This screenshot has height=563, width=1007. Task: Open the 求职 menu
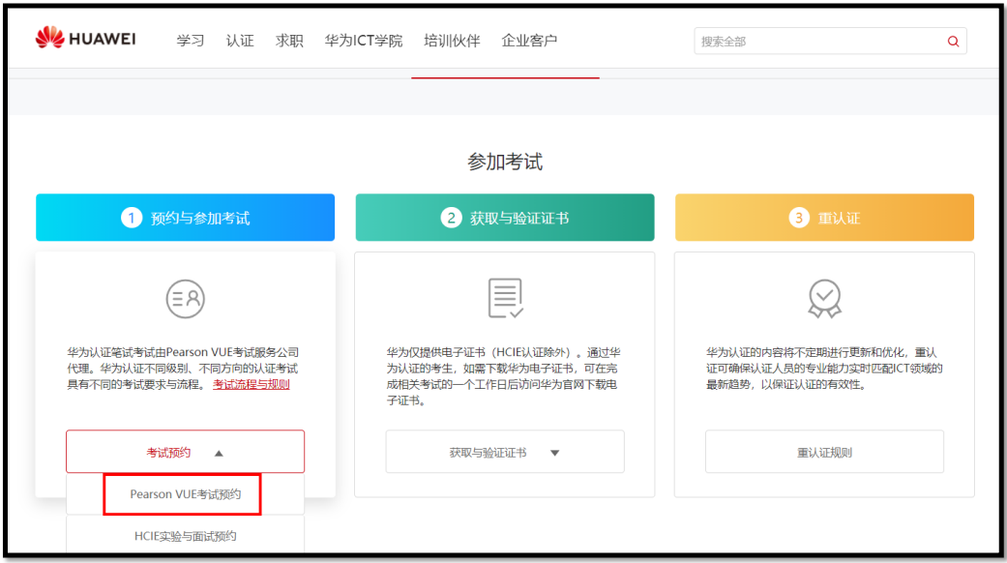[289, 41]
